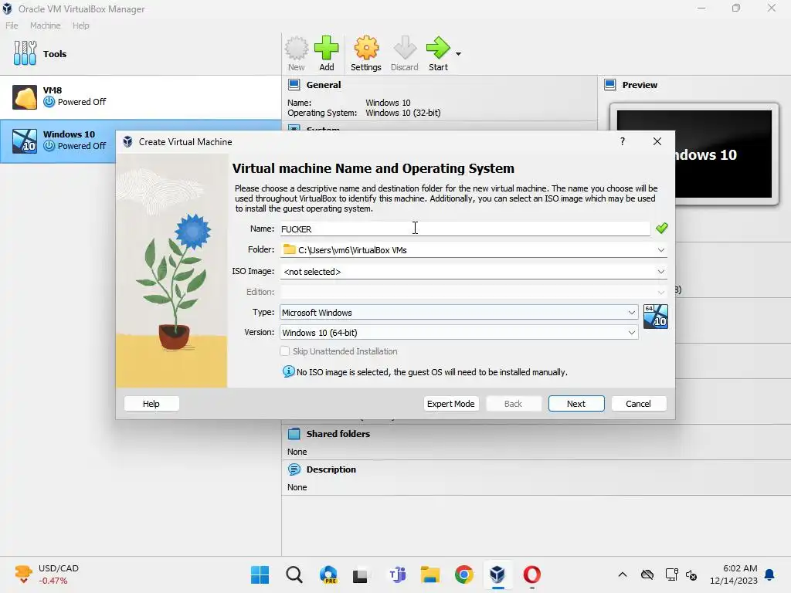The image size is (791, 593).
Task: Click the VM8 machine OS icon
Action: pos(25,97)
